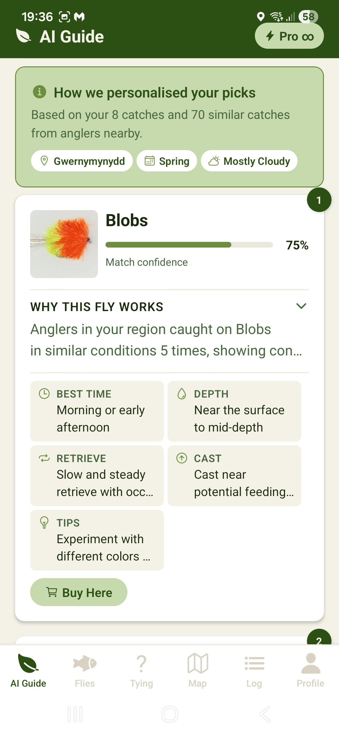The image size is (339, 736).
Task: Open the Flies tab with fish icon
Action: (85, 669)
